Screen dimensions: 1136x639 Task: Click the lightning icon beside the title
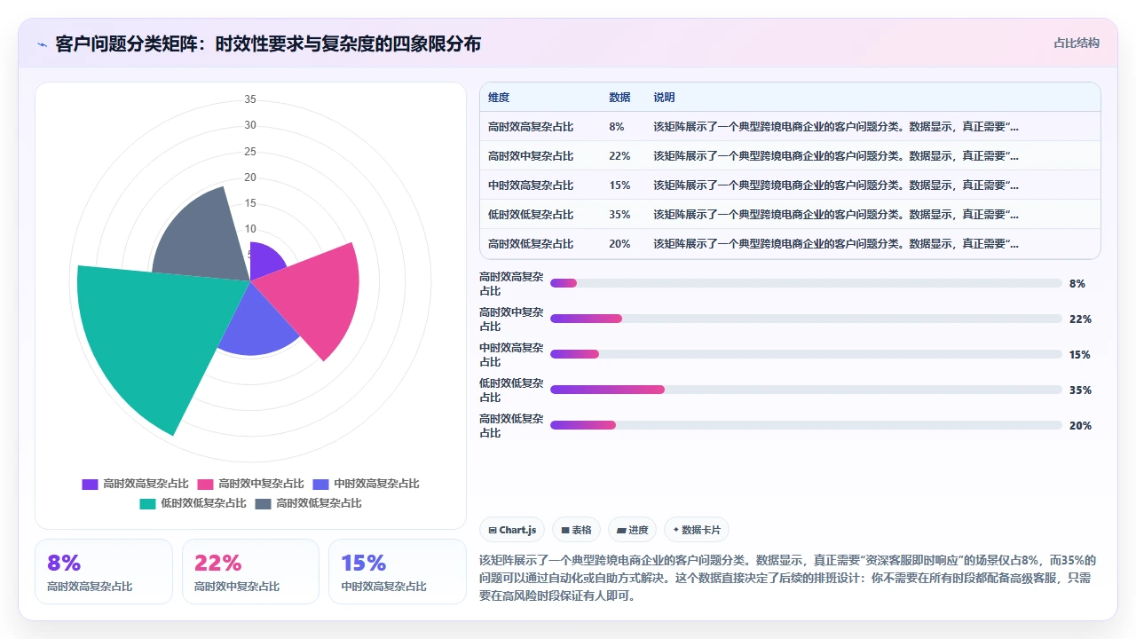point(42,44)
